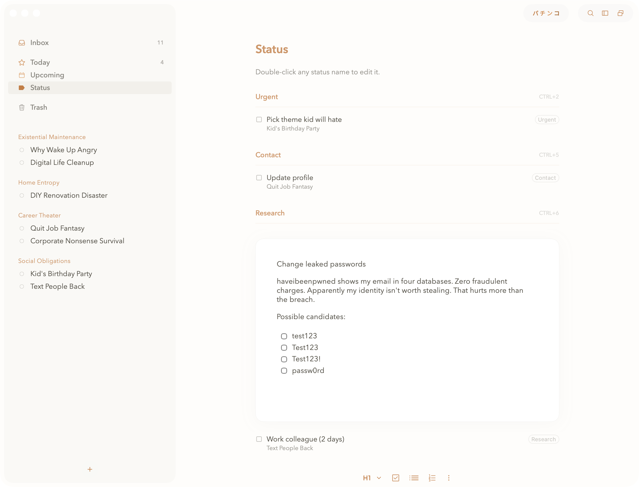This screenshot has height=487, width=639.
Task: Select the Inbox tray icon in the sidebar
Action: (x=22, y=42)
